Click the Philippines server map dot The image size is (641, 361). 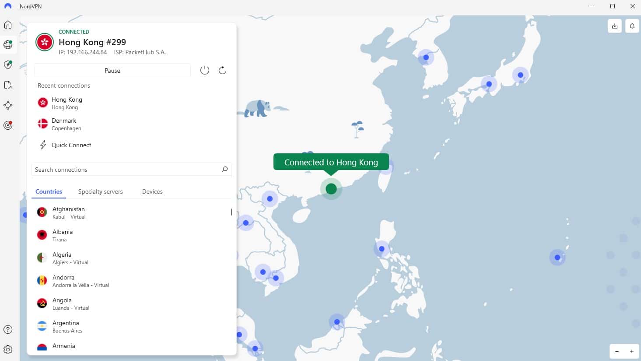coord(382,248)
